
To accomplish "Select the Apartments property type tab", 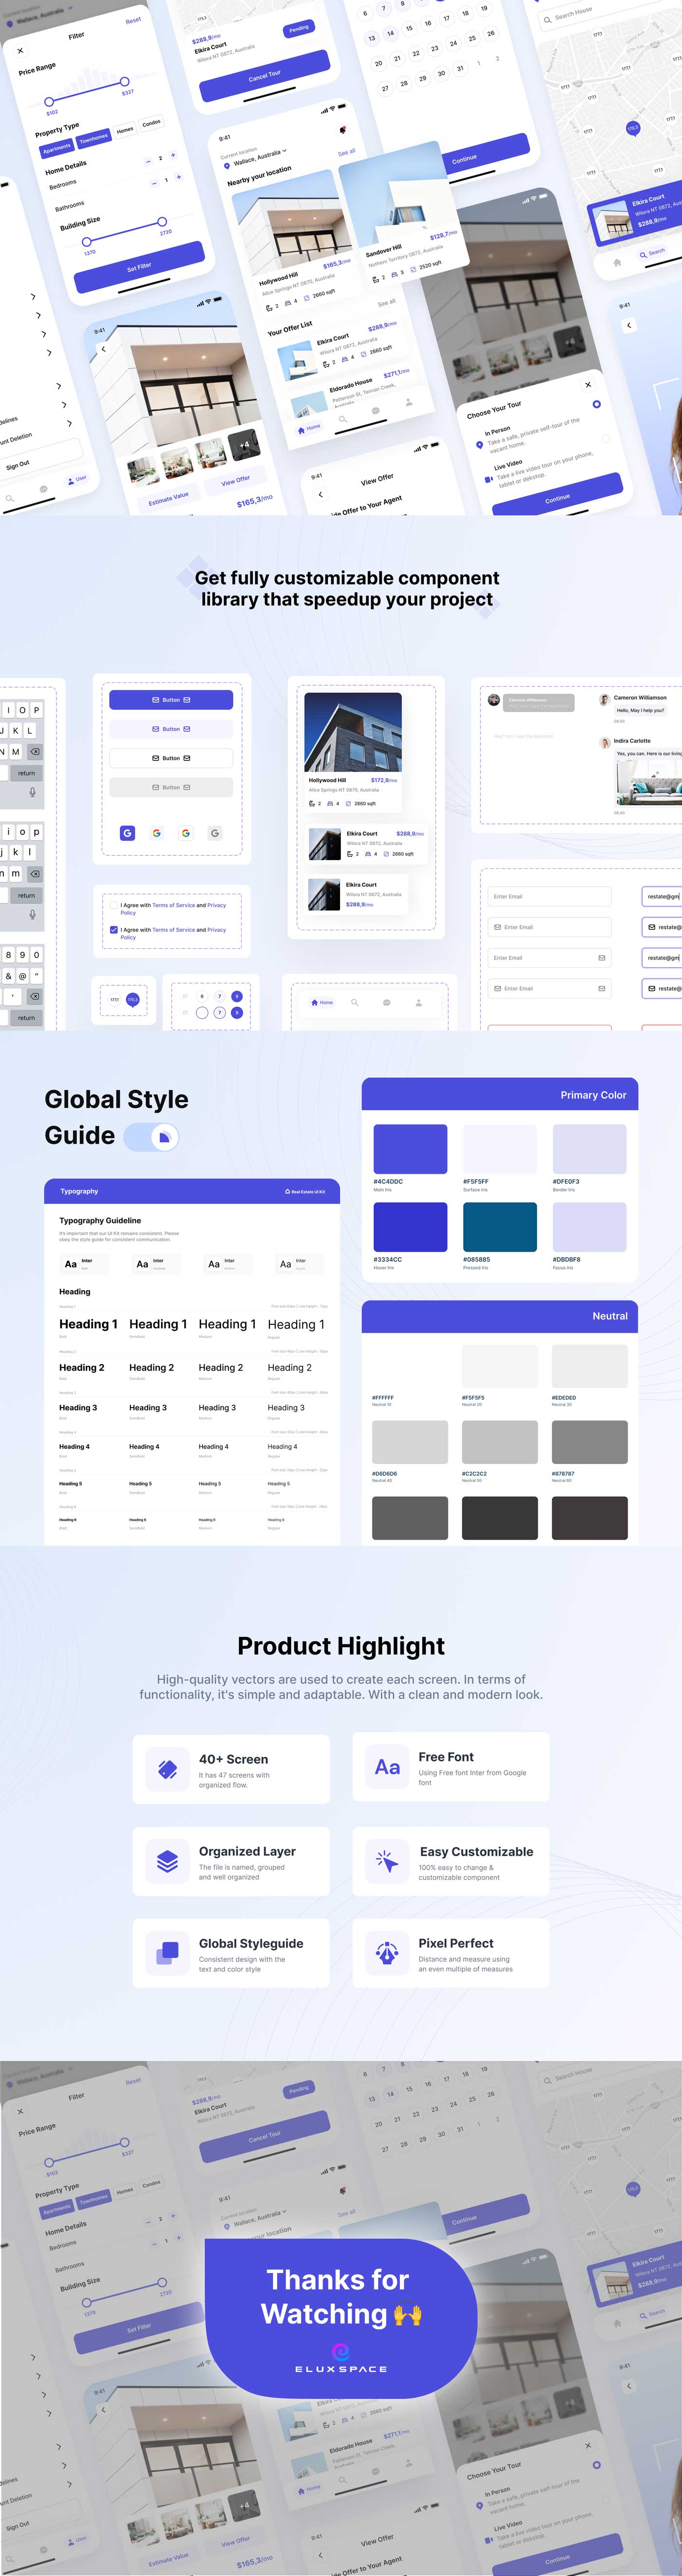I will [57, 148].
